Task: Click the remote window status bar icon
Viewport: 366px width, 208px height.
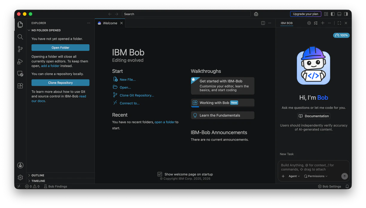Action: pyautogui.click(x=19, y=186)
